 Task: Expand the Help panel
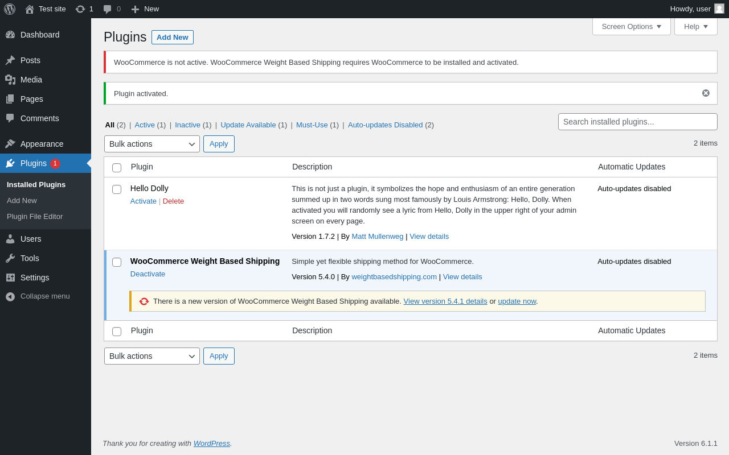[x=695, y=26]
